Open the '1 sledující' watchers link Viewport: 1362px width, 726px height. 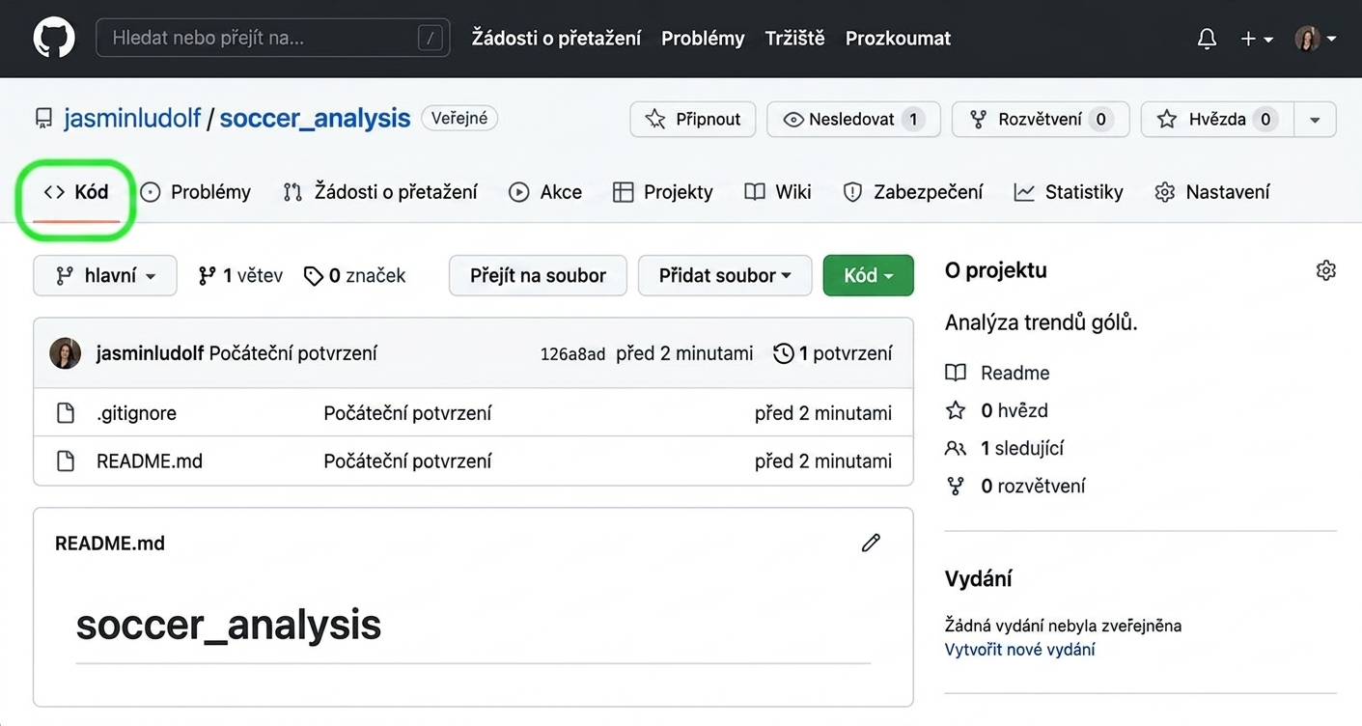click(1004, 448)
